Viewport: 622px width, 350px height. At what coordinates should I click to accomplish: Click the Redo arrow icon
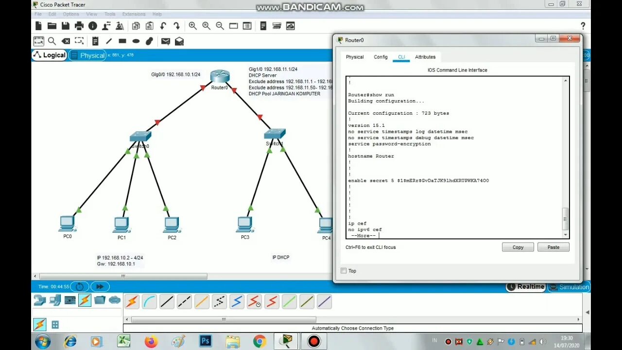[177, 26]
